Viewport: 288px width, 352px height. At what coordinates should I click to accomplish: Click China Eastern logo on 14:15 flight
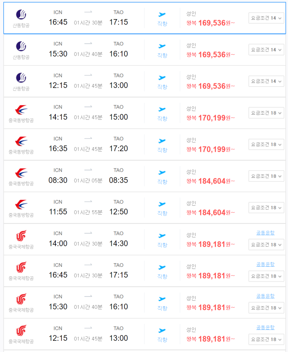coord(21,110)
